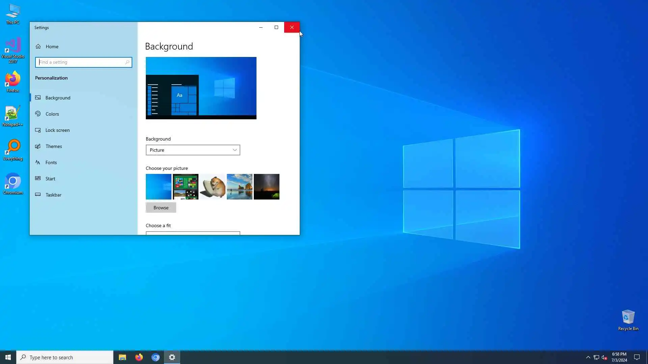Screen dimensions: 648x364
Task: Open the Taskbar settings page
Action: (53, 195)
